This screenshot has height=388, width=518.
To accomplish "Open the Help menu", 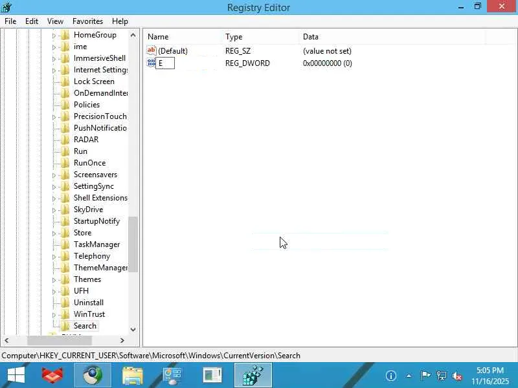I will pos(120,21).
